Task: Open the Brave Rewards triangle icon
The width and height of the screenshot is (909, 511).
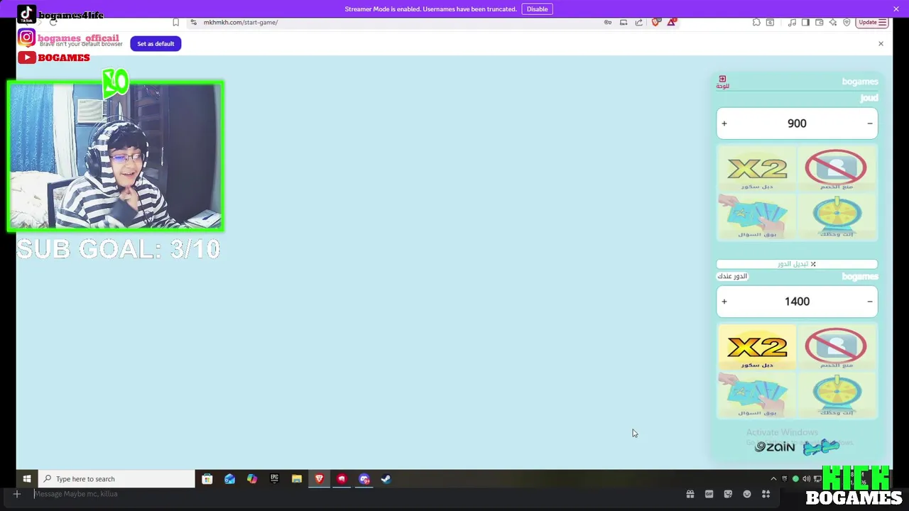Action: [x=671, y=22]
